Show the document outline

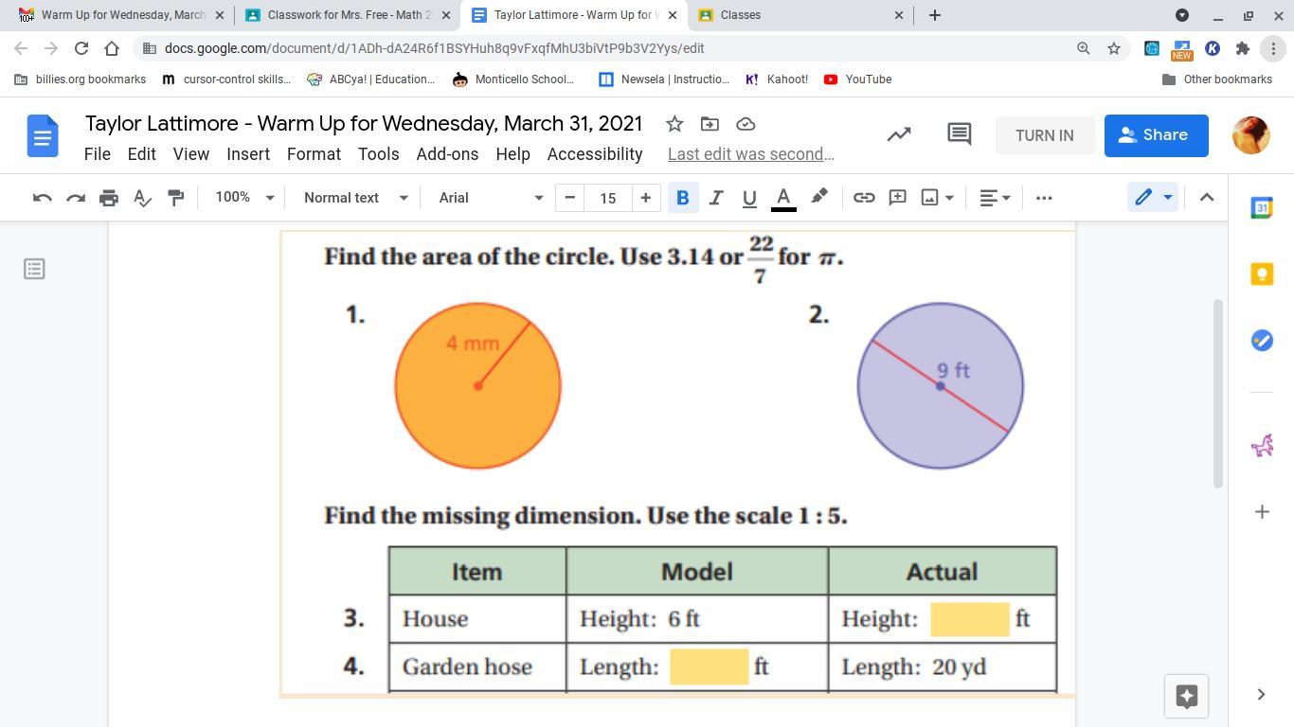click(x=34, y=269)
